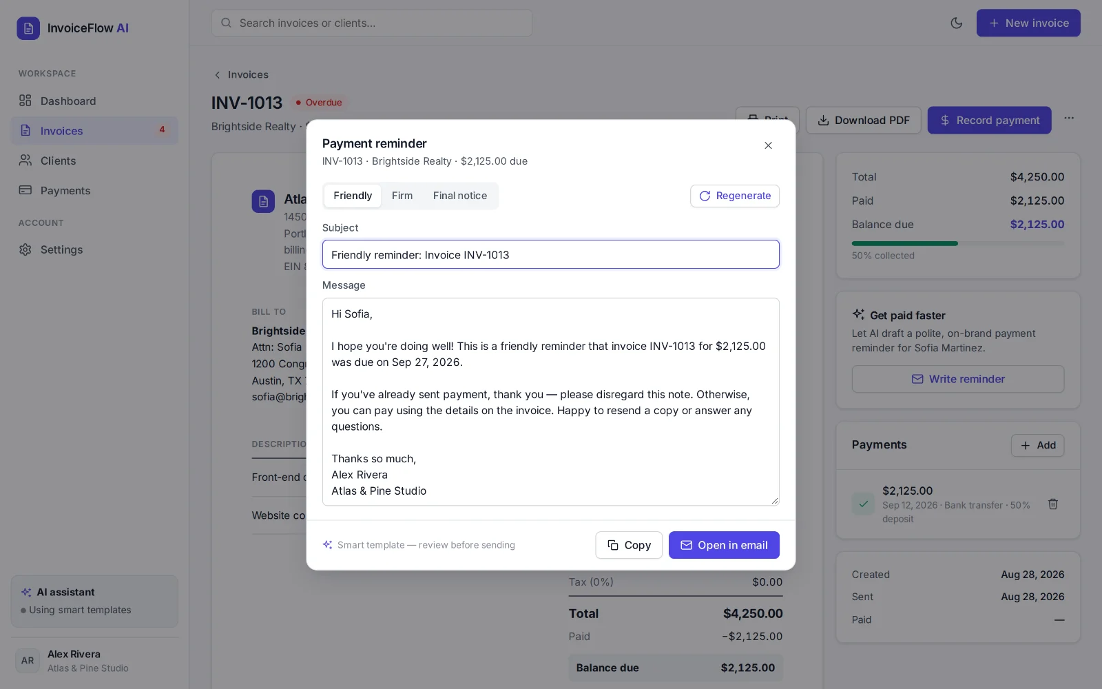Download the invoice PDF

click(864, 120)
